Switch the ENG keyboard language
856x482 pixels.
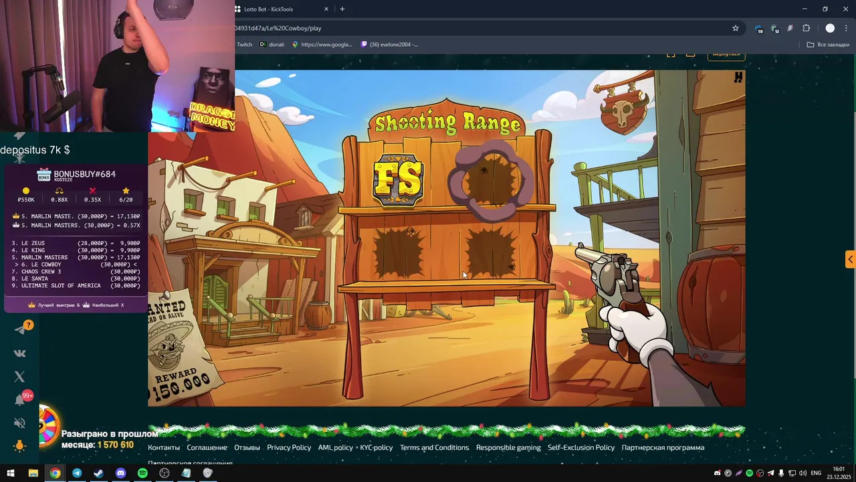tap(816, 473)
